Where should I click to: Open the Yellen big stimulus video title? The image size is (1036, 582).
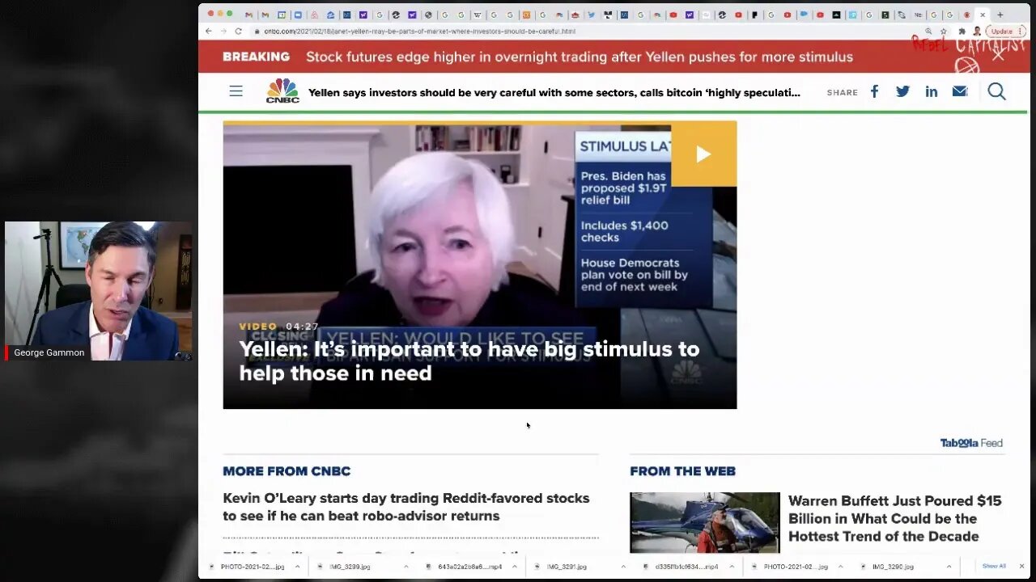point(469,361)
